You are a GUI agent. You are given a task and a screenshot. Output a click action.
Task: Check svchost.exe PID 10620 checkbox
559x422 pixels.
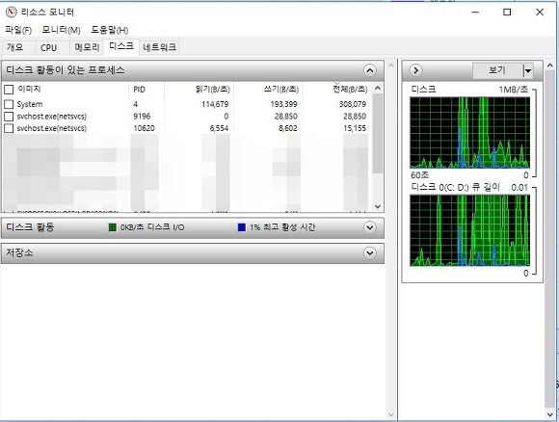tap(9, 128)
